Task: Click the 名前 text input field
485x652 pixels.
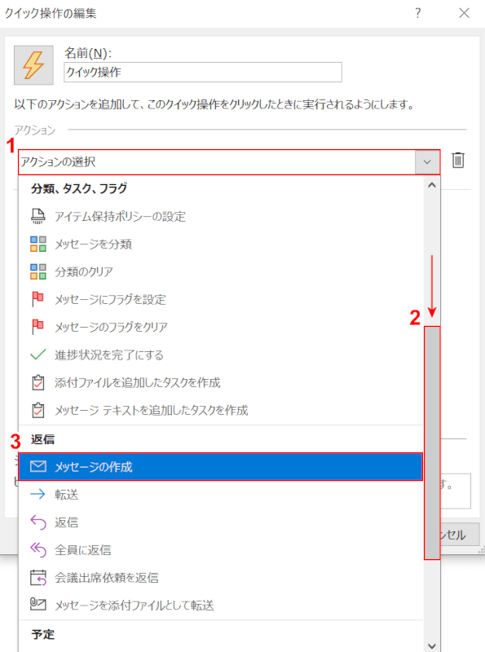Action: click(203, 72)
